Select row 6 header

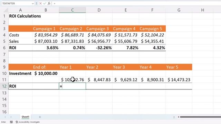pyautogui.click(x=4, y=48)
